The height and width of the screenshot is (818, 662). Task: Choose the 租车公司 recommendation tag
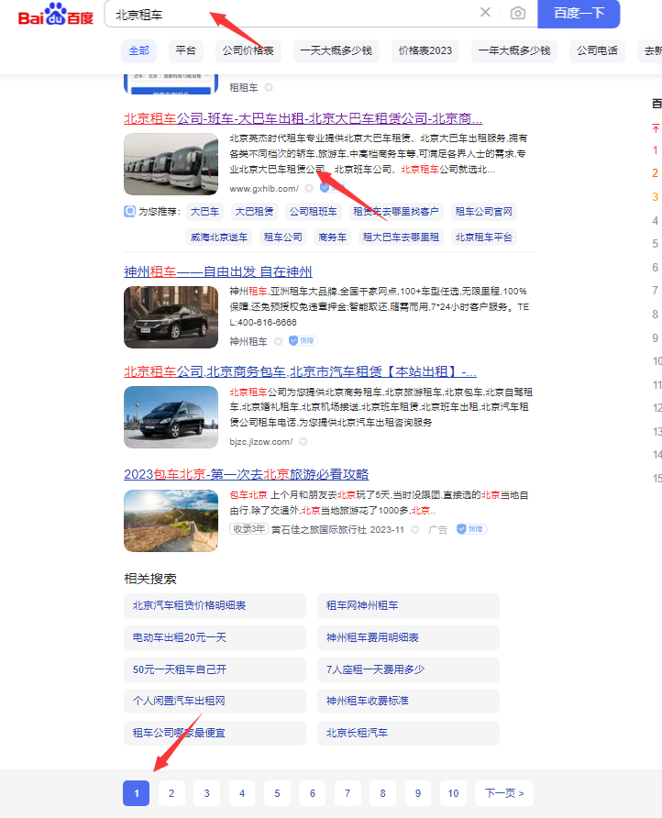tap(282, 238)
